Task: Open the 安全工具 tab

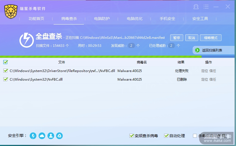Action: point(200,19)
